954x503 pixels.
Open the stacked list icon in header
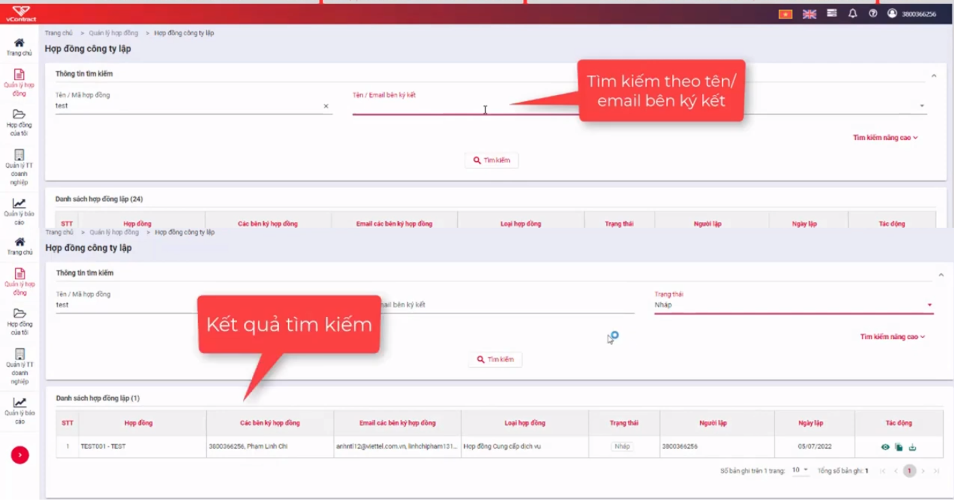[832, 13]
